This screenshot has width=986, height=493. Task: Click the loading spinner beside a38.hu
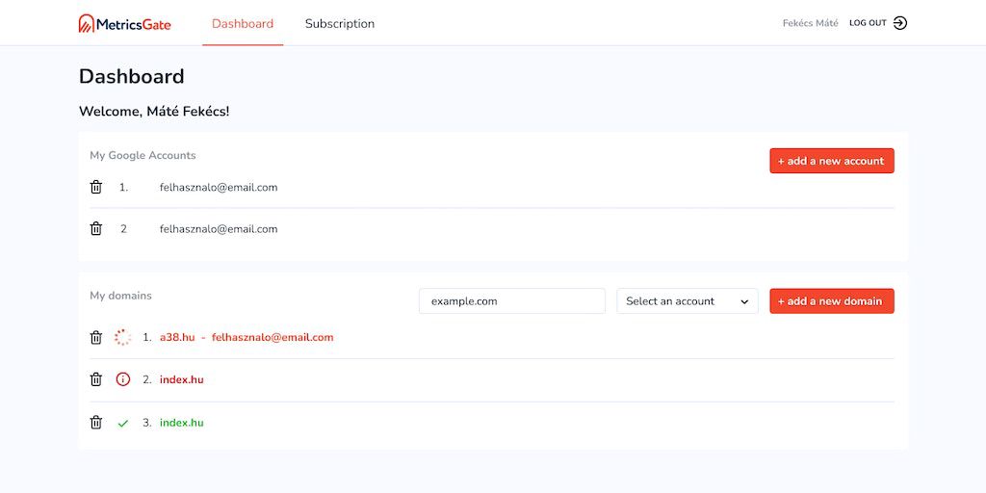tap(123, 338)
